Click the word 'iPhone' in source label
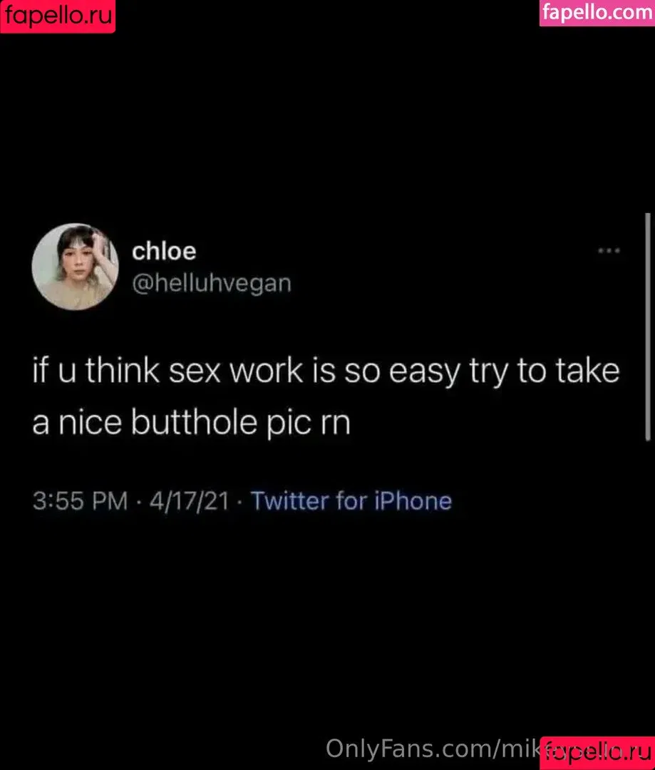This screenshot has width=655, height=770. [x=413, y=501]
